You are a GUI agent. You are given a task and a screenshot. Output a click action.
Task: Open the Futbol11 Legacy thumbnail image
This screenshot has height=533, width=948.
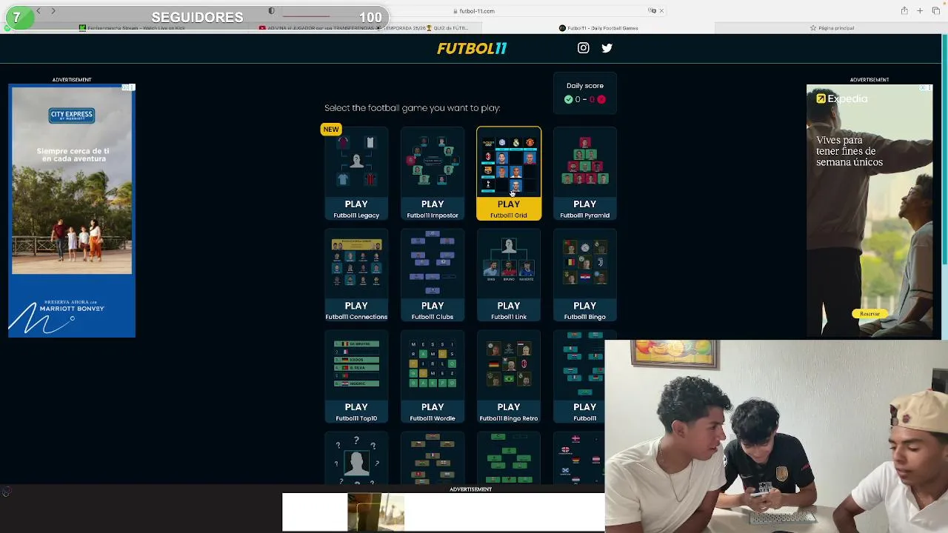[x=356, y=161]
